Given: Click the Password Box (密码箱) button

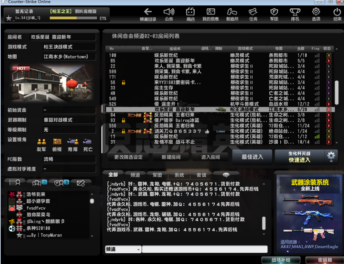Looking at the screenshot, I should point(325,260).
